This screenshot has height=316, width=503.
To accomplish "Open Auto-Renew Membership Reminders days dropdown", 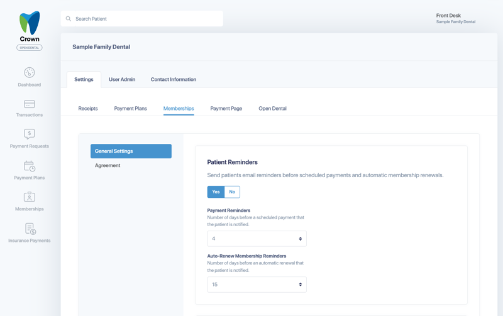I will (257, 285).
